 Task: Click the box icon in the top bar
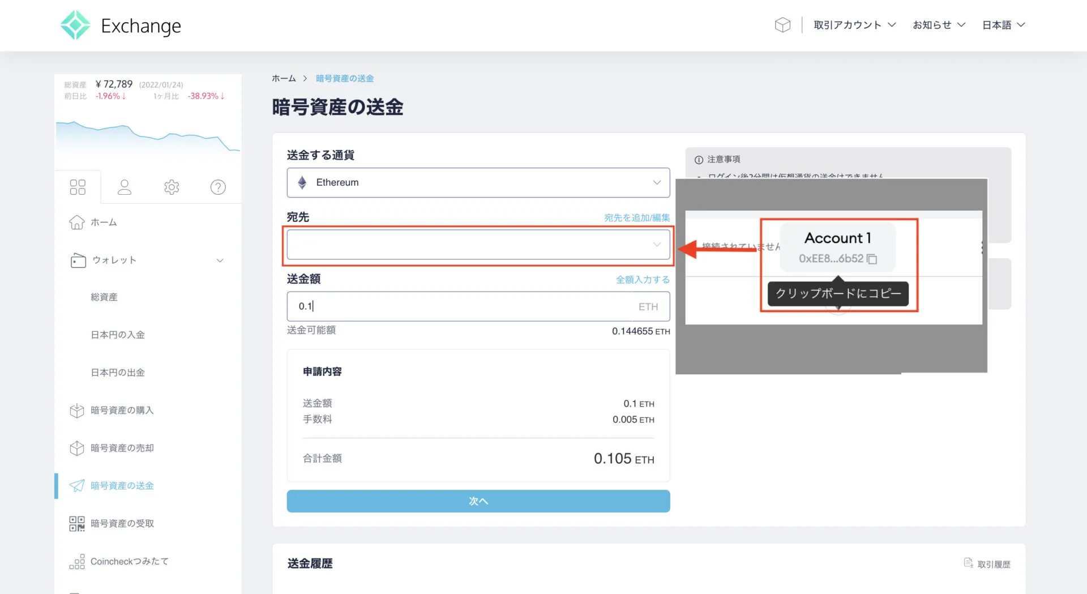point(782,24)
